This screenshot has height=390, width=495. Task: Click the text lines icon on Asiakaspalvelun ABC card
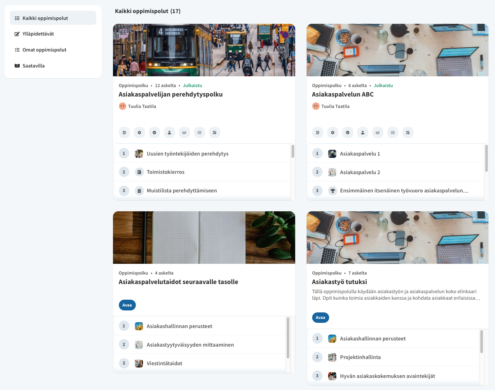[x=318, y=133]
